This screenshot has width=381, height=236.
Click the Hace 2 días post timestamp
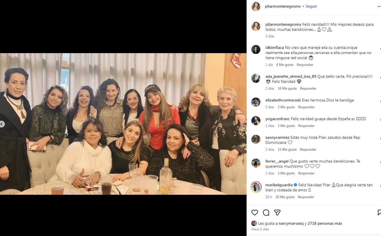click(x=260, y=229)
